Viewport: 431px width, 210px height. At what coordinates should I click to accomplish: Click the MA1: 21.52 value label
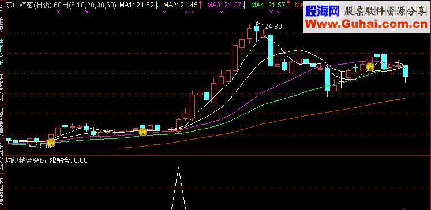point(137,5)
